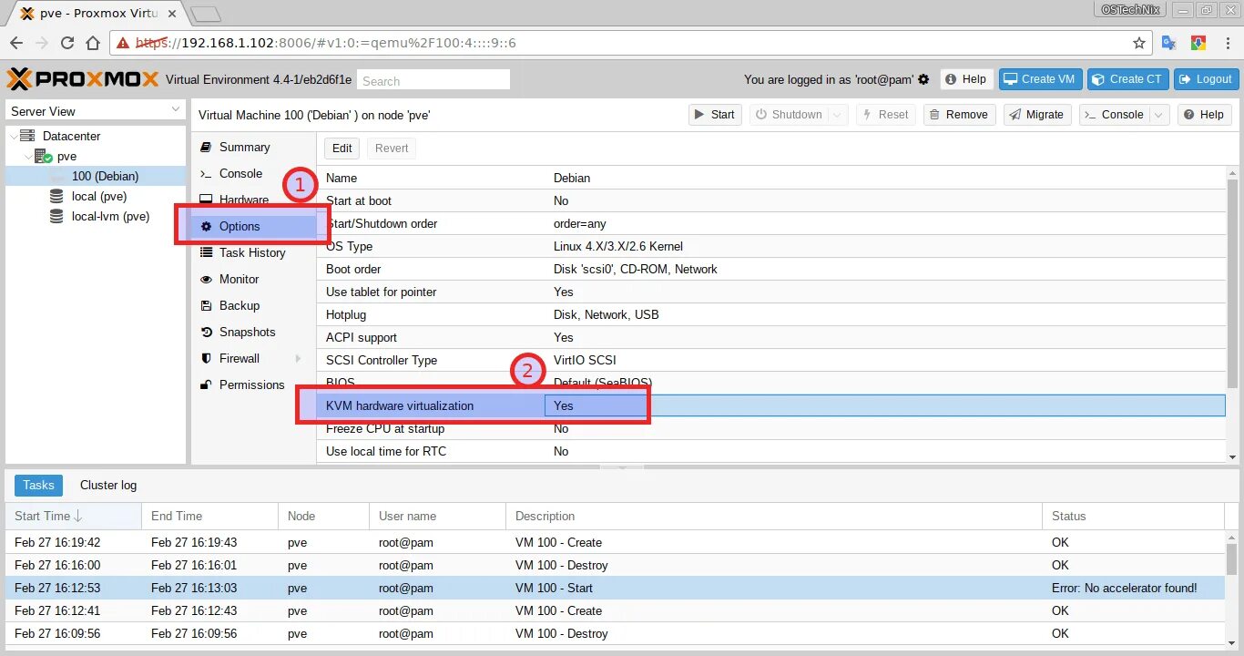The height and width of the screenshot is (656, 1244).
Task: Select the Use local time for RTC row
Action: [x=771, y=451]
